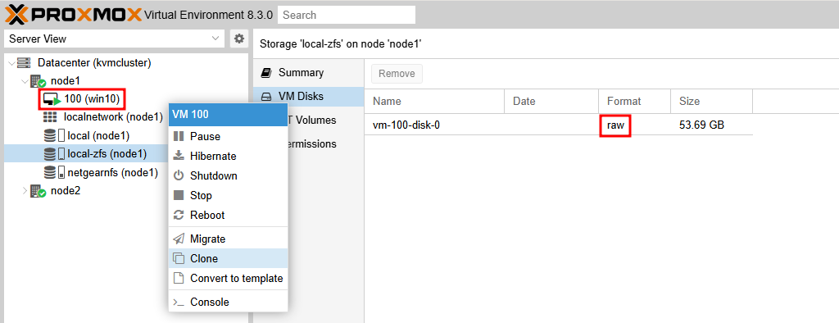Select the vm-100-disk-0 row

click(x=559, y=125)
